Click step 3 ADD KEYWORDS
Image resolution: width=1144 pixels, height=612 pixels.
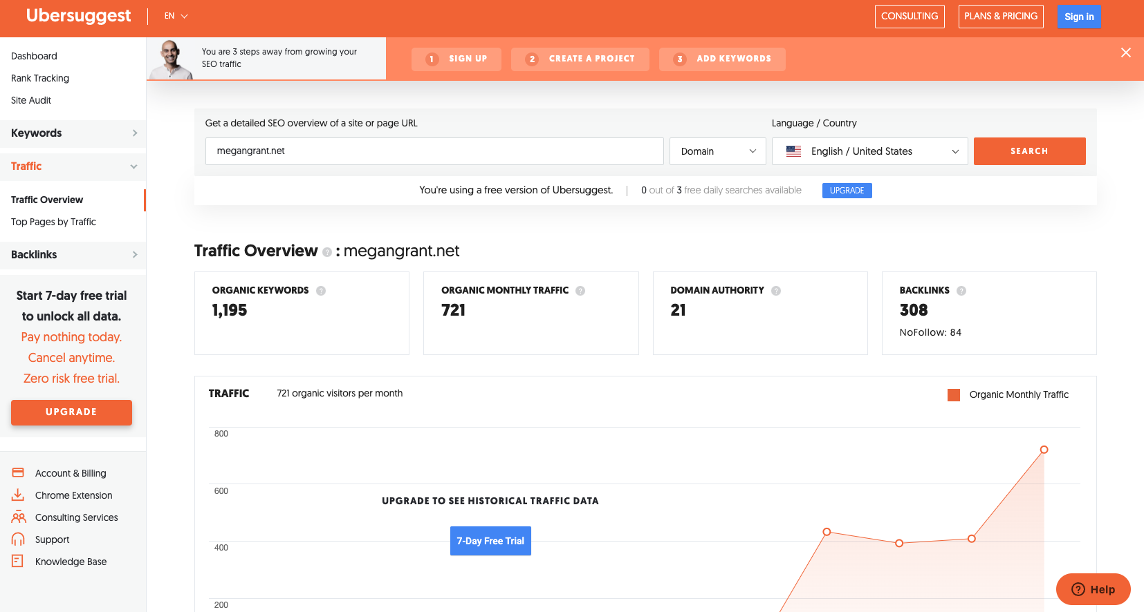(722, 59)
